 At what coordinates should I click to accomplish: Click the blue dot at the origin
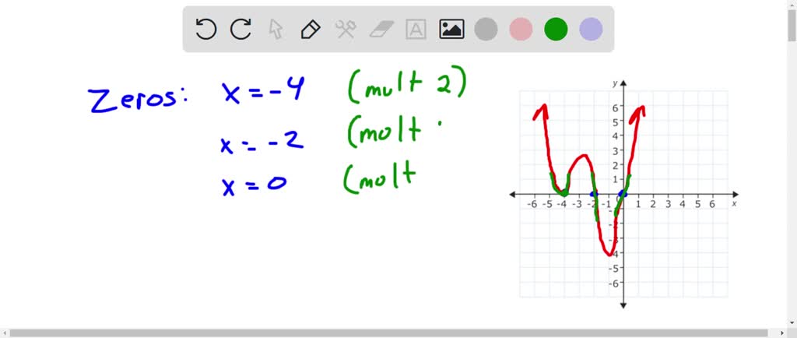pyautogui.click(x=623, y=194)
